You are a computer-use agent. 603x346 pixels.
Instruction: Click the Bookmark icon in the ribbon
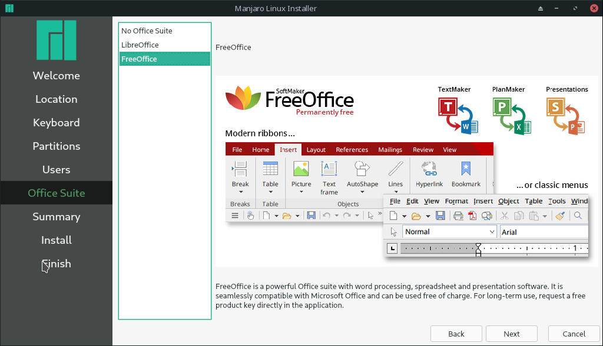pyautogui.click(x=466, y=169)
